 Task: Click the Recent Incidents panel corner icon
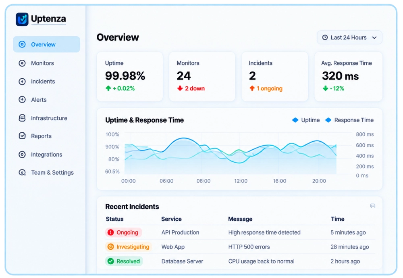click(x=373, y=206)
